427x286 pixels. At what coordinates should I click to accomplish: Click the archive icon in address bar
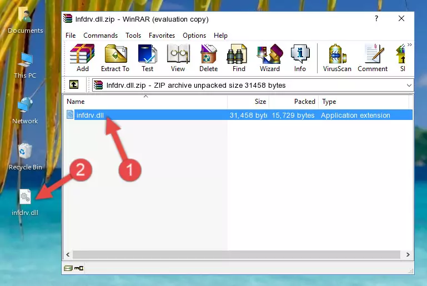98,86
